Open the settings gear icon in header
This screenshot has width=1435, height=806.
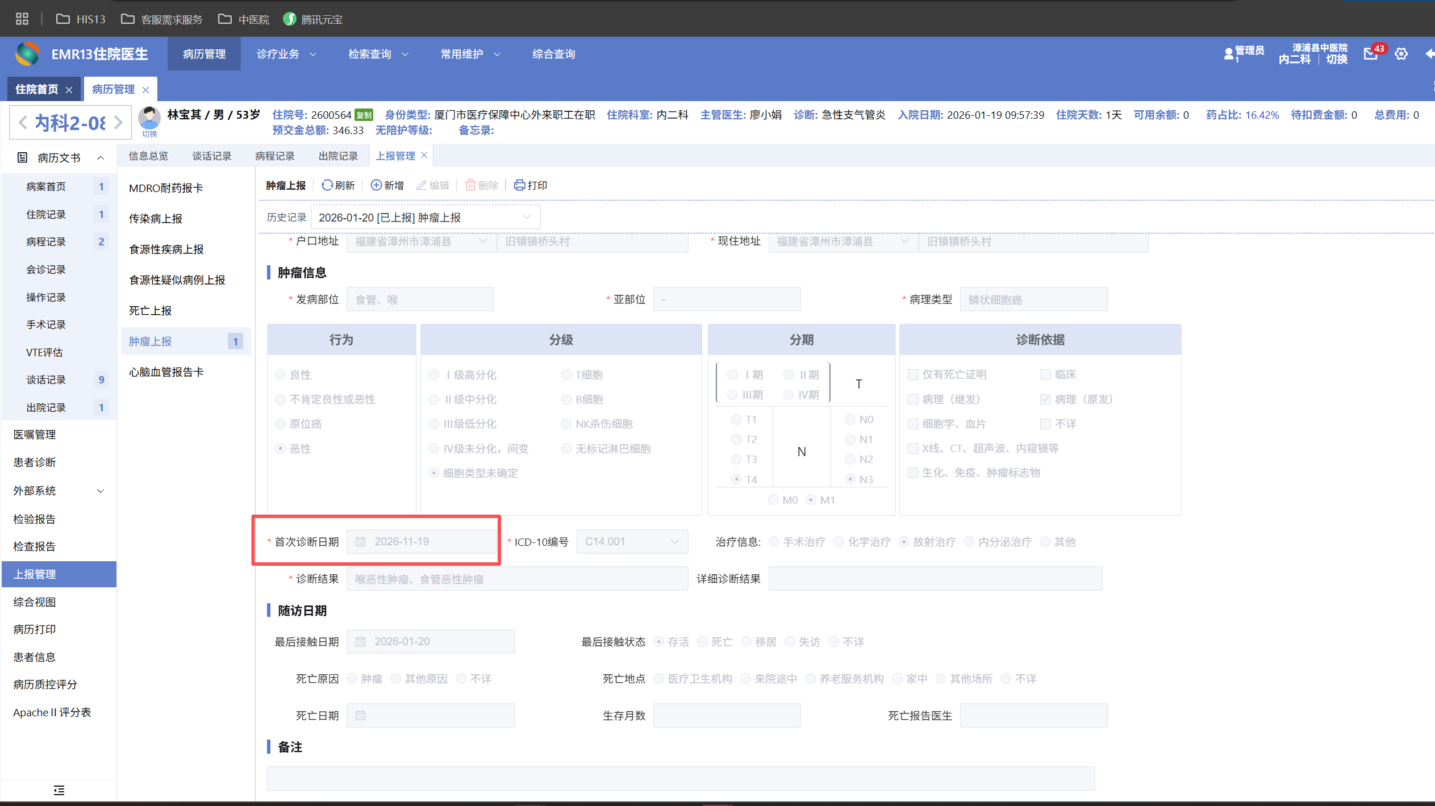[x=1401, y=54]
